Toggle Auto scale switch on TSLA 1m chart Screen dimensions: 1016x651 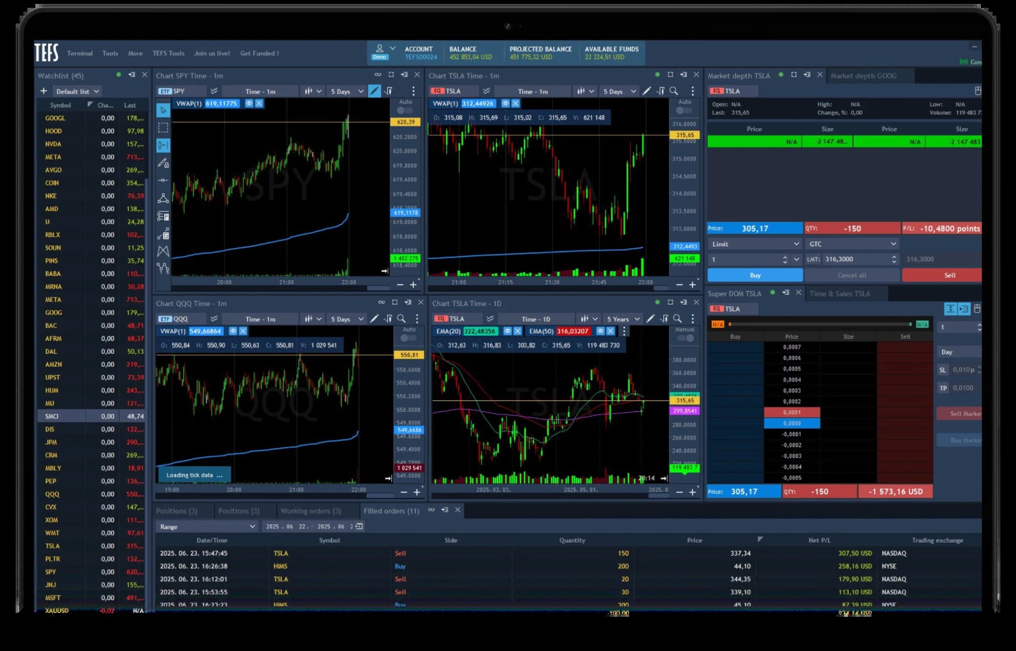(684, 110)
